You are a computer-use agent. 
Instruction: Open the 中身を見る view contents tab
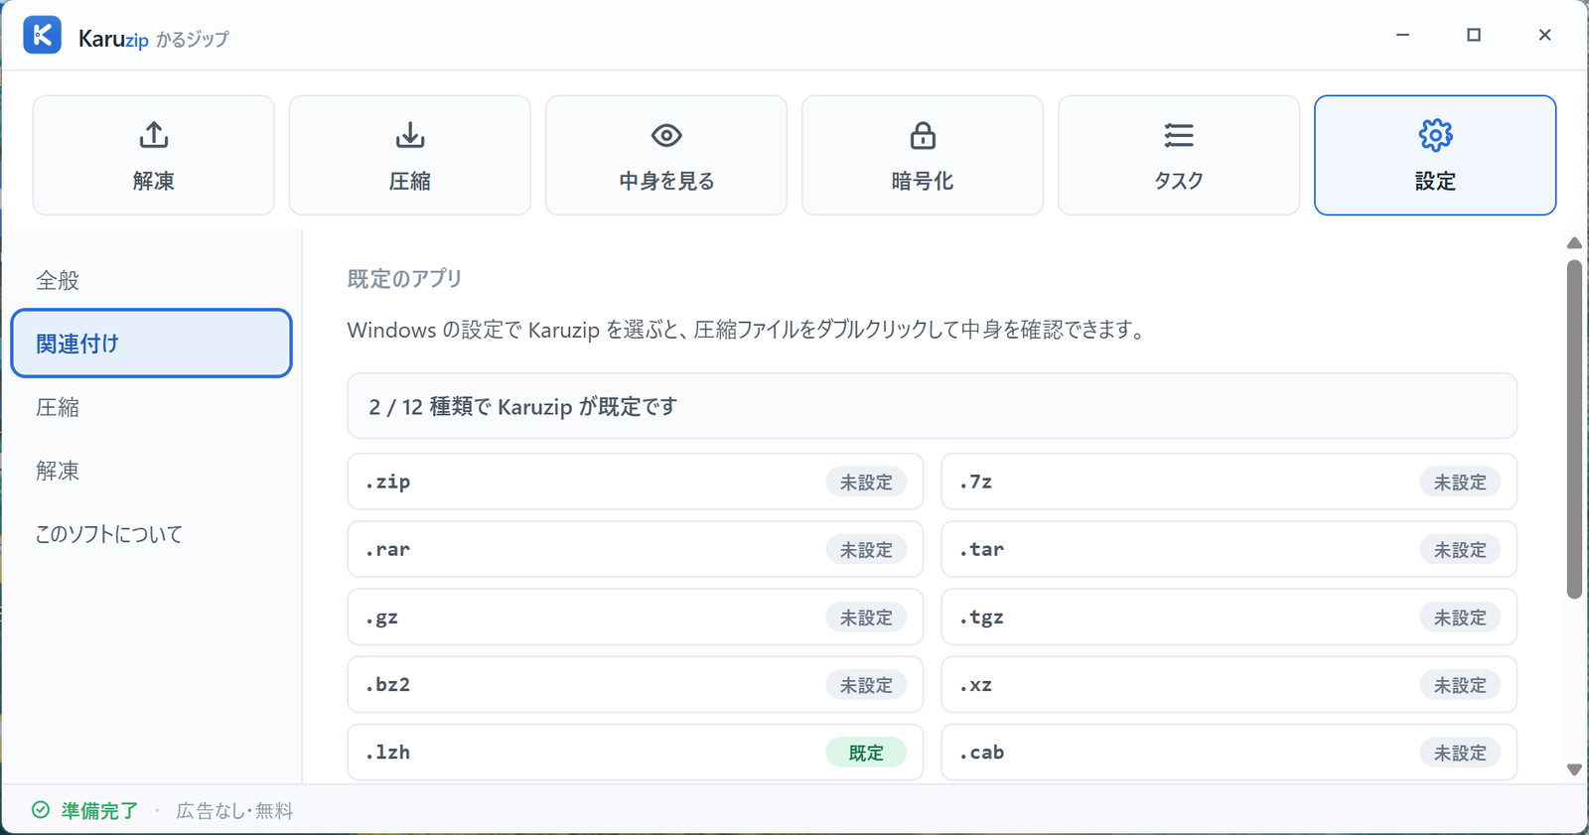click(x=666, y=155)
